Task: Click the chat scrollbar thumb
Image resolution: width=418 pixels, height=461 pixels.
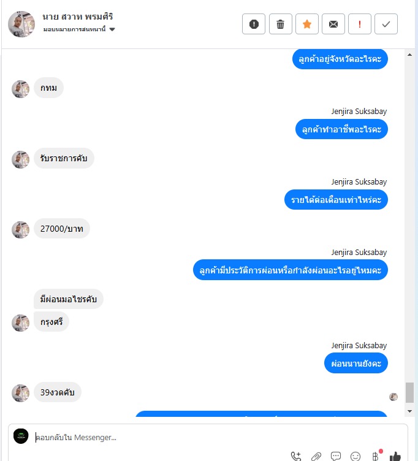Action: pyautogui.click(x=409, y=392)
